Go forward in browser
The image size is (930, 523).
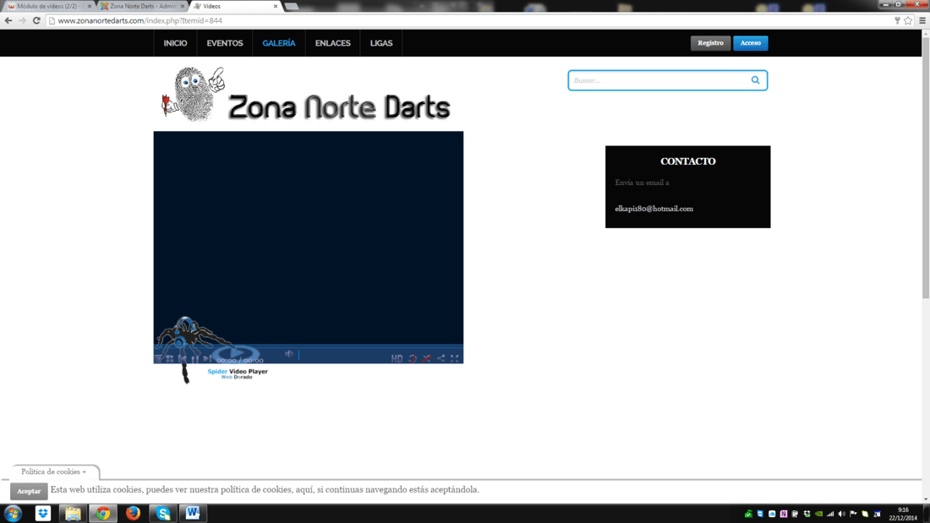(x=23, y=20)
